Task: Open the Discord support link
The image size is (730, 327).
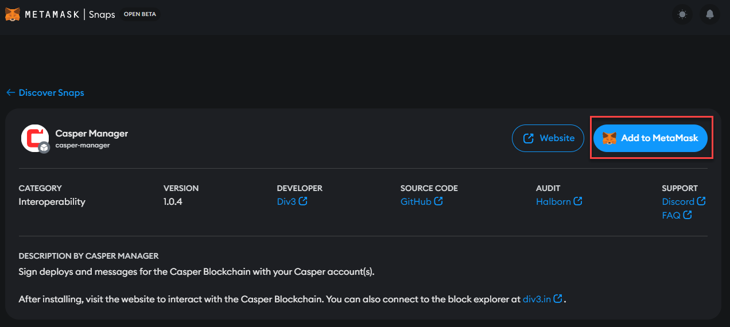Action: (678, 201)
